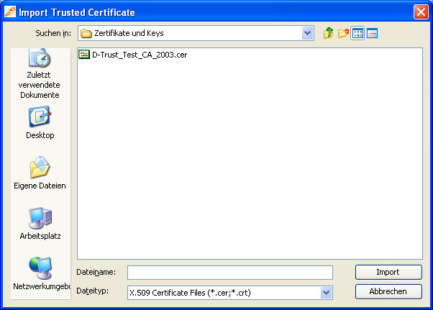
Task: Expand the Suchen in folder dropdown arrow
Action: pos(308,33)
